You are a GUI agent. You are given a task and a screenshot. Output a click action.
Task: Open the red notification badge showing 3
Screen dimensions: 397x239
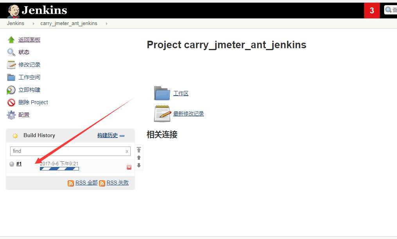(372, 11)
